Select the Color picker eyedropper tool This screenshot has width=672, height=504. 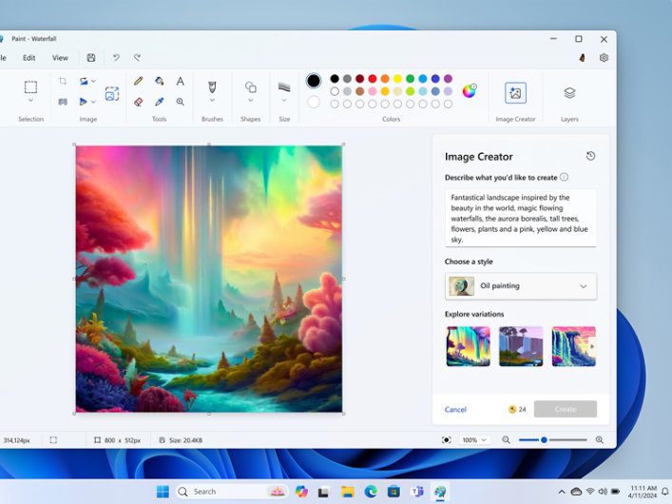(x=160, y=101)
